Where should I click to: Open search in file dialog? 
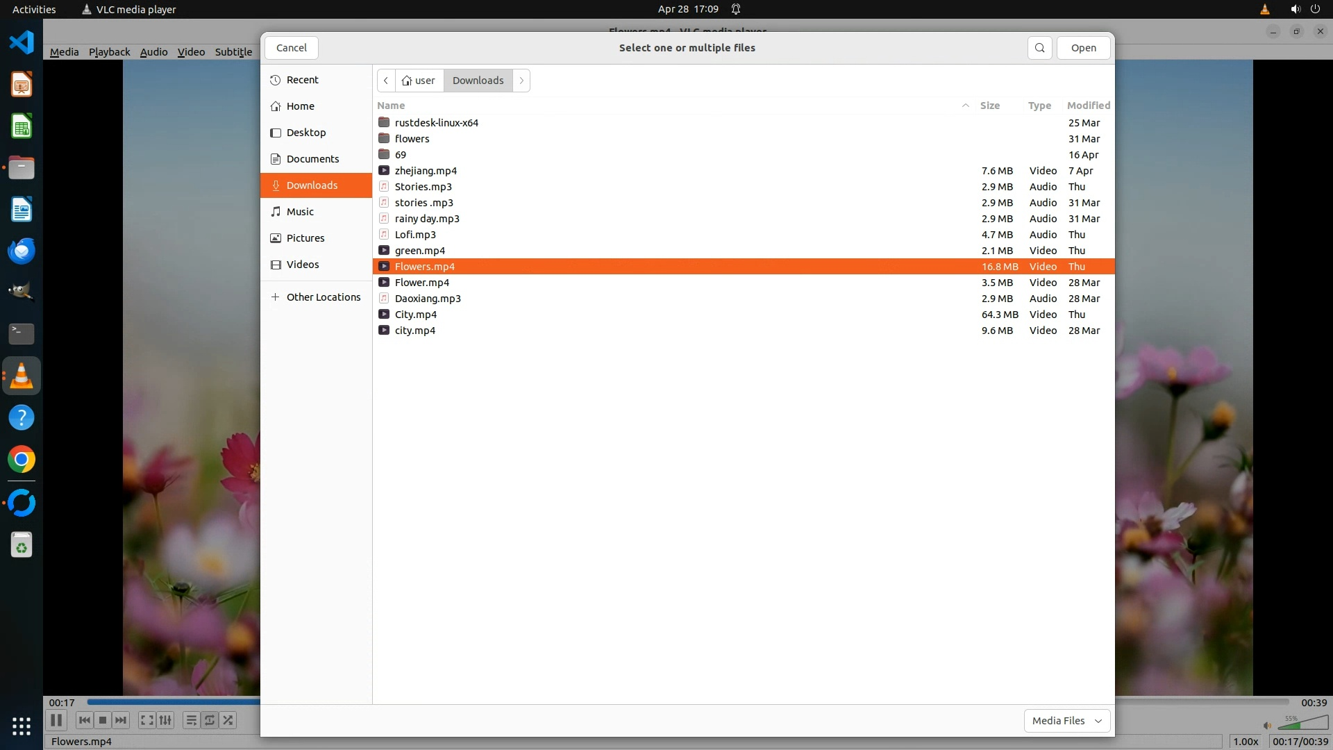click(1039, 48)
